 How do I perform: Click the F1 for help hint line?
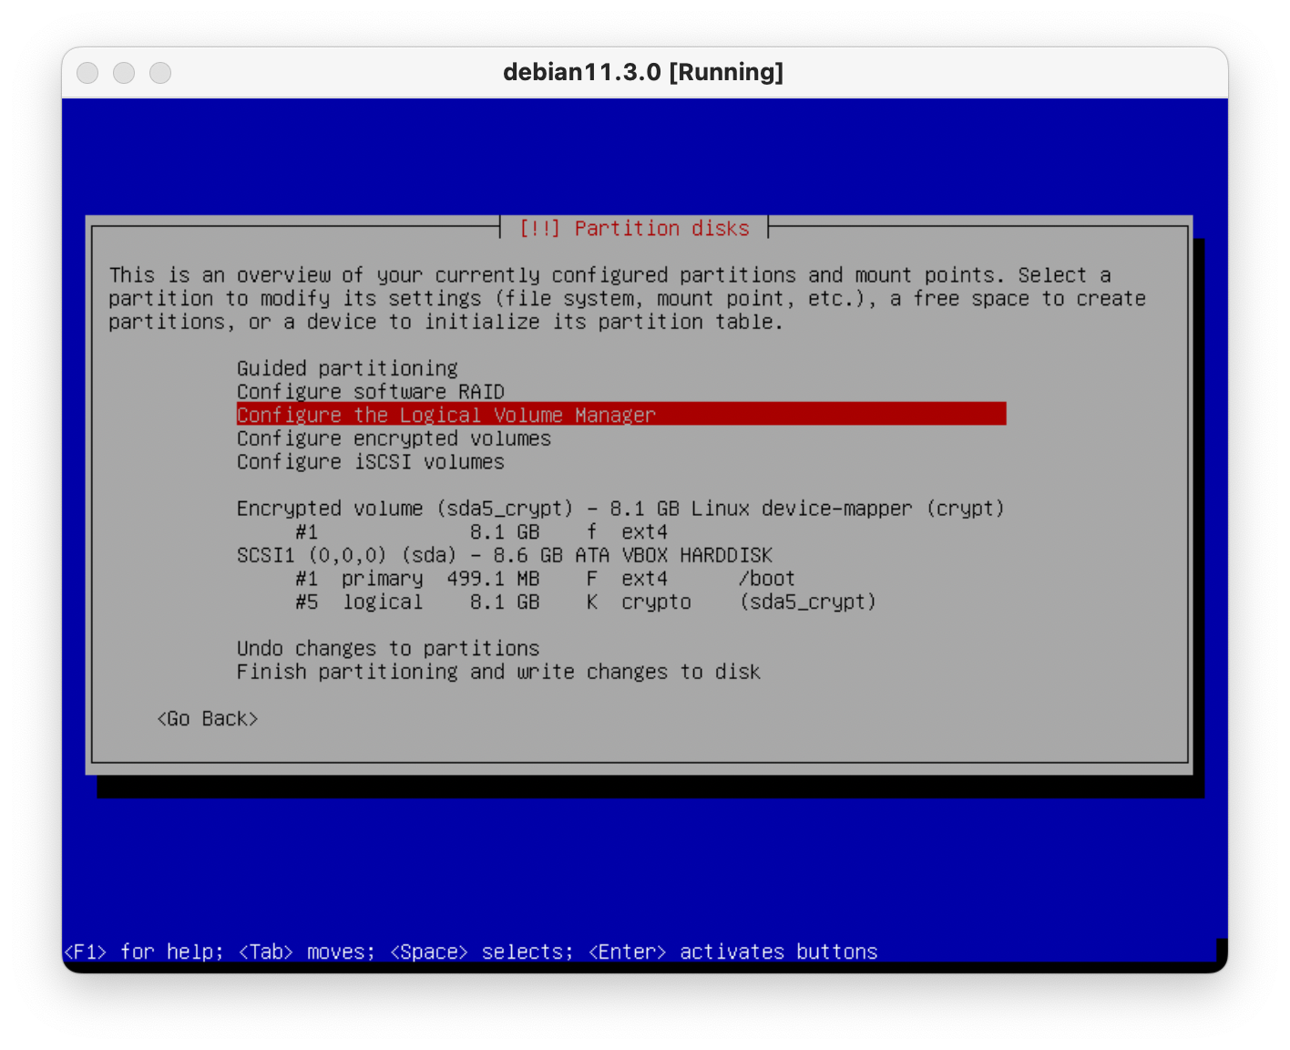pyautogui.click(x=470, y=952)
